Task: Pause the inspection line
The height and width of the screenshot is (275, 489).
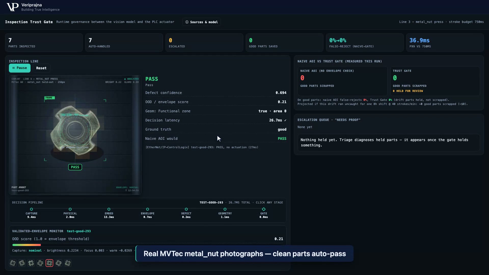Action: pos(20,68)
